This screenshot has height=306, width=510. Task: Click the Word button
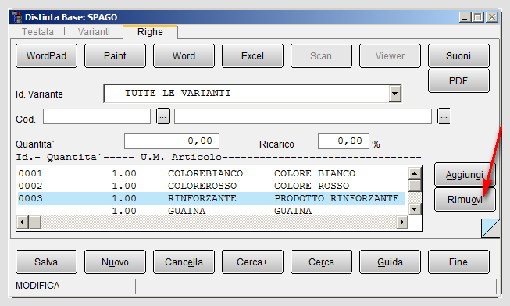coord(184,56)
